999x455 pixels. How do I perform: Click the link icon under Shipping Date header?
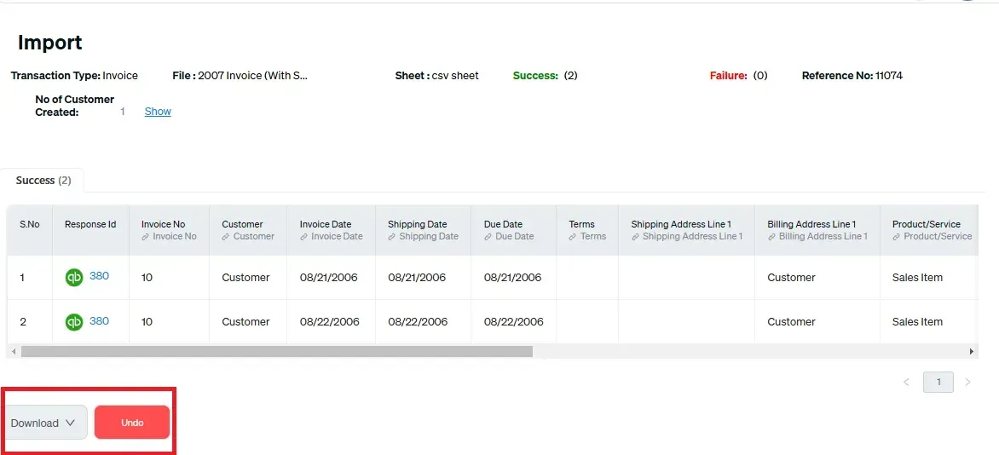pyautogui.click(x=392, y=237)
